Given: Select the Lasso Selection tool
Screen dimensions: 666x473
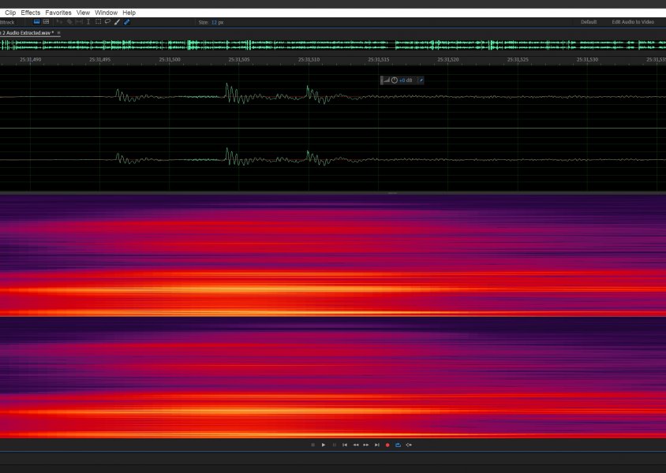Looking at the screenshot, I should coord(106,22).
